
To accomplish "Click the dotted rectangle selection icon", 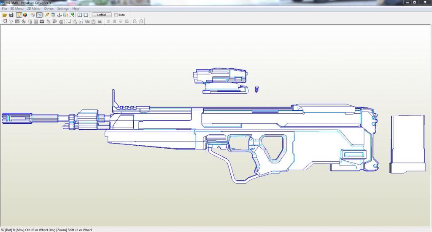I will [x=68, y=21].
